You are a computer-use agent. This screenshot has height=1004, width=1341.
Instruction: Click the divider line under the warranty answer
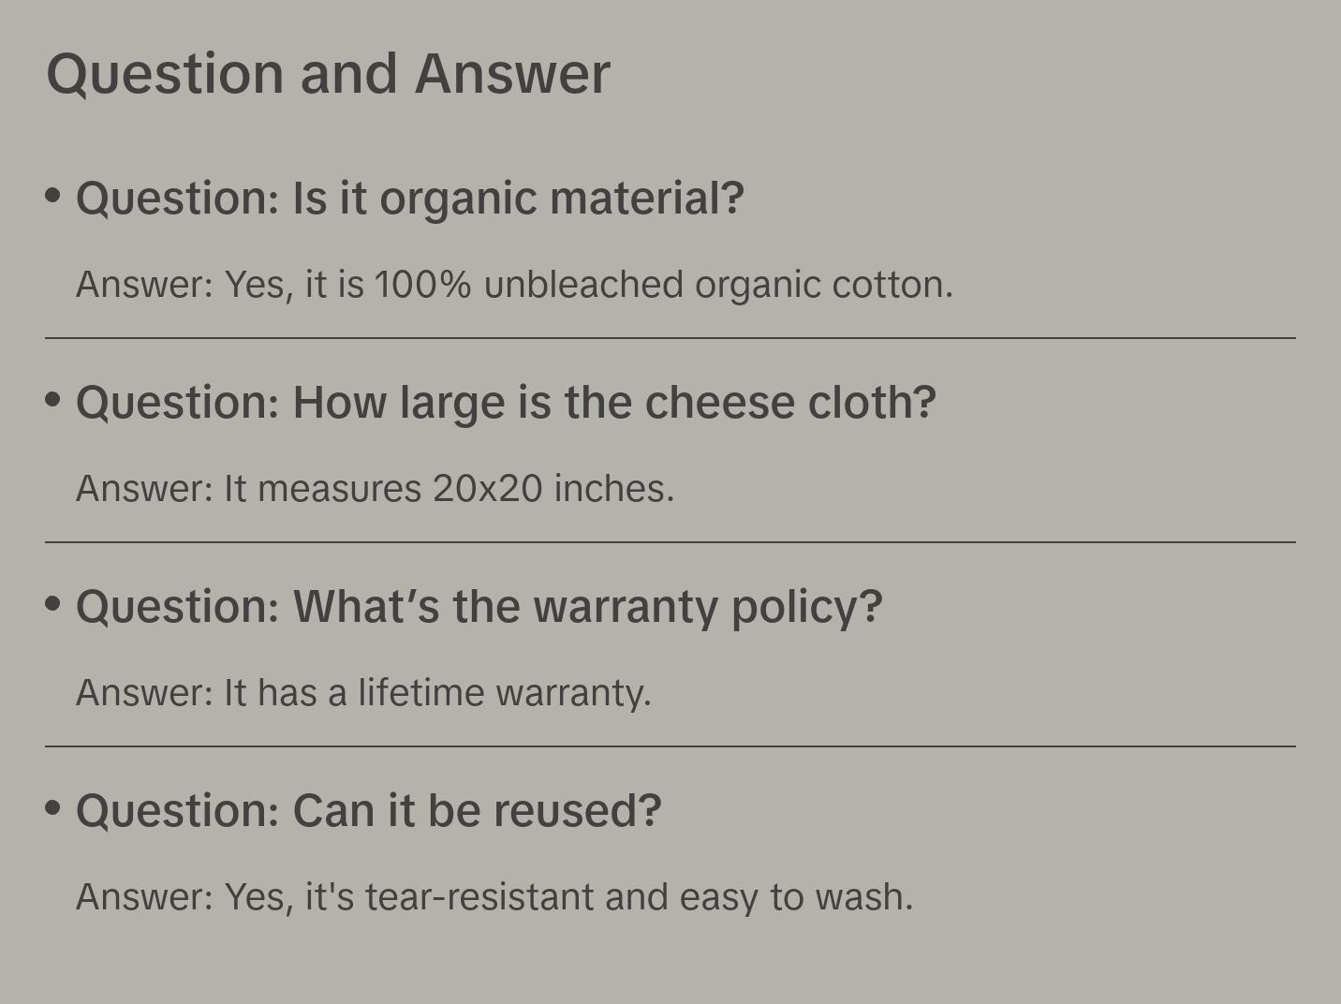point(670,746)
